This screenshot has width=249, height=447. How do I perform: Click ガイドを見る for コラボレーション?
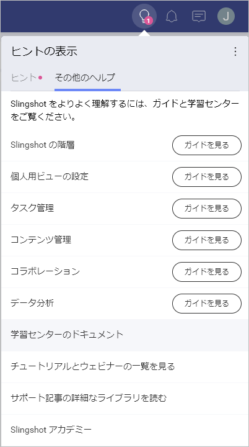[207, 272]
